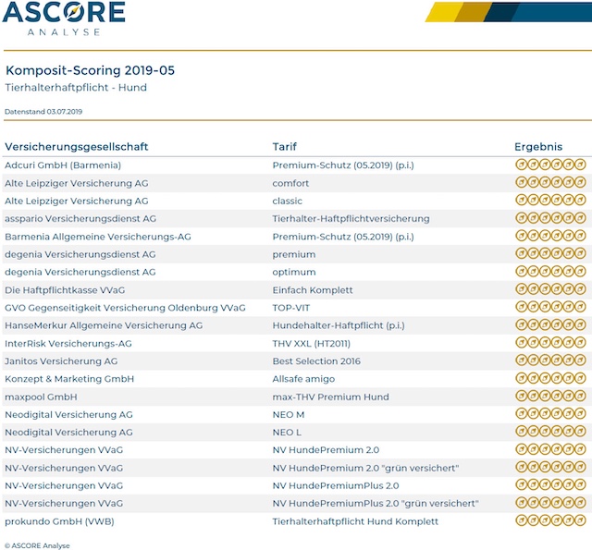Click rating icons for the comfort tariff
The width and height of the screenshot is (592, 550).
[x=550, y=182]
